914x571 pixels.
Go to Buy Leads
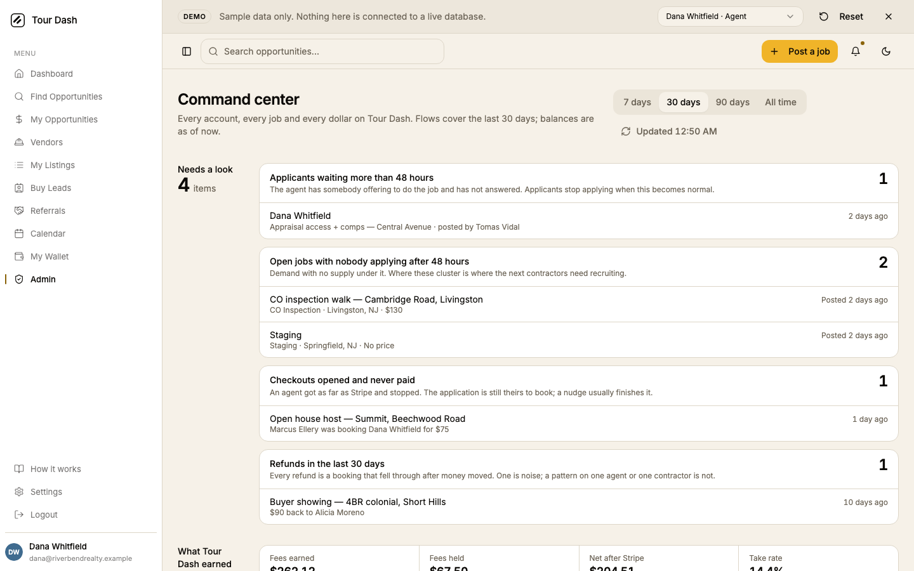coord(81,188)
